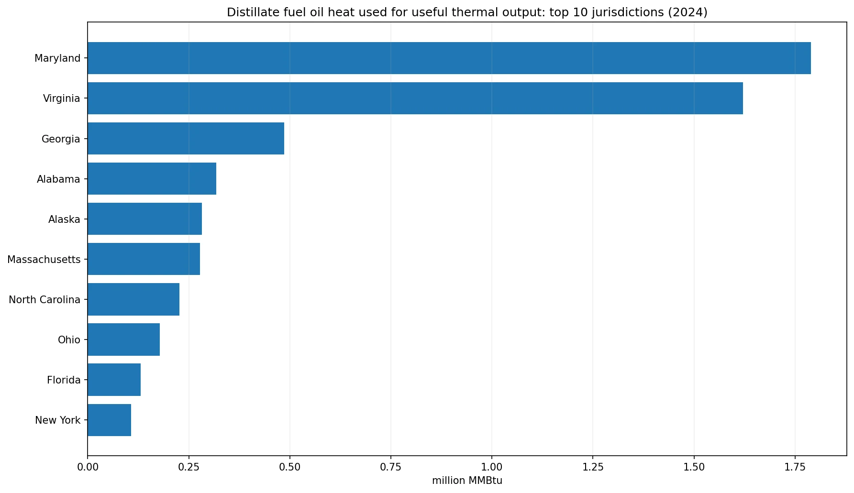Viewport: 854px width, 493px height.
Task: Select the New York bar
Action: click(109, 420)
